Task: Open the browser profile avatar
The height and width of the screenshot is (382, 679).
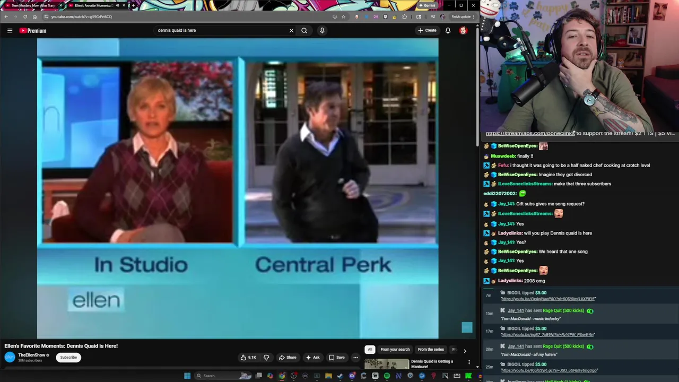Action: pyautogui.click(x=442, y=16)
